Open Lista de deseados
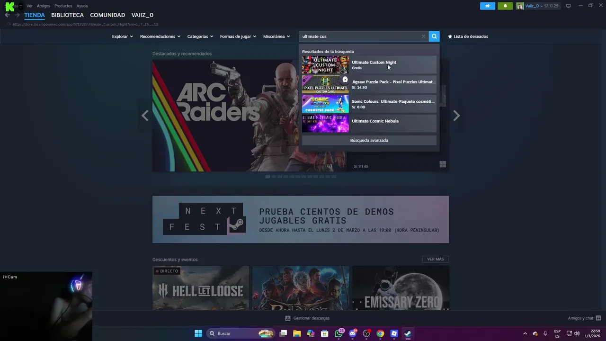606x341 pixels. (x=468, y=36)
